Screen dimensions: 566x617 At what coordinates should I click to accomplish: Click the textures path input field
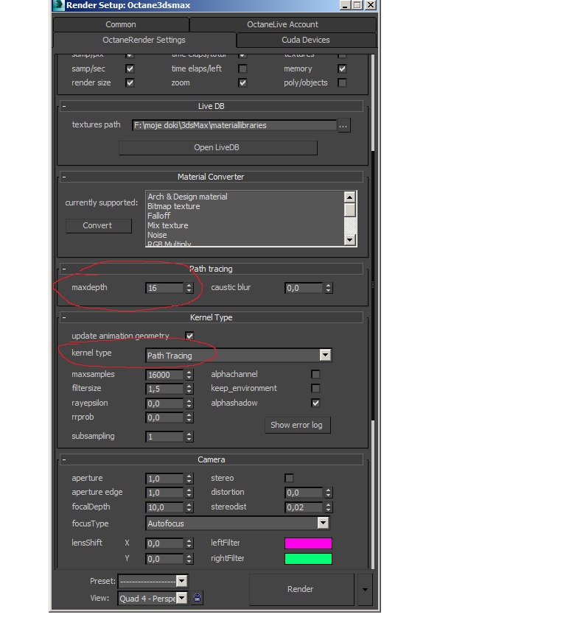235,125
